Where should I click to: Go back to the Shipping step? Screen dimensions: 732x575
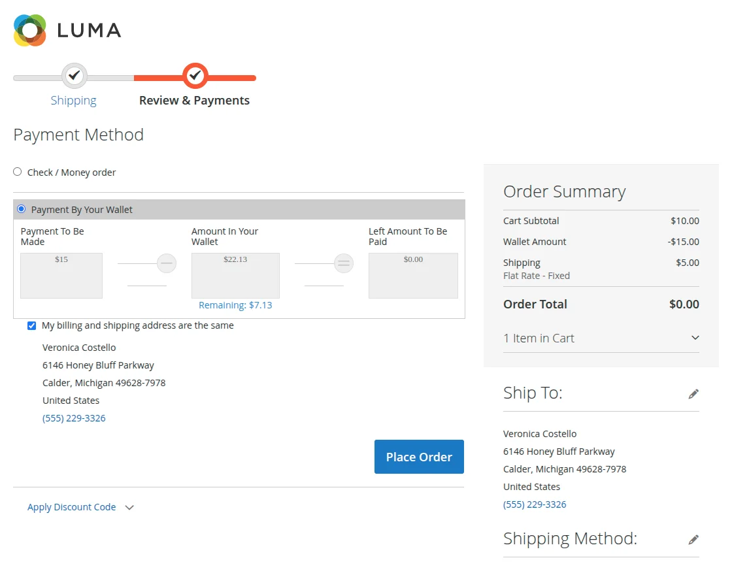click(x=73, y=101)
